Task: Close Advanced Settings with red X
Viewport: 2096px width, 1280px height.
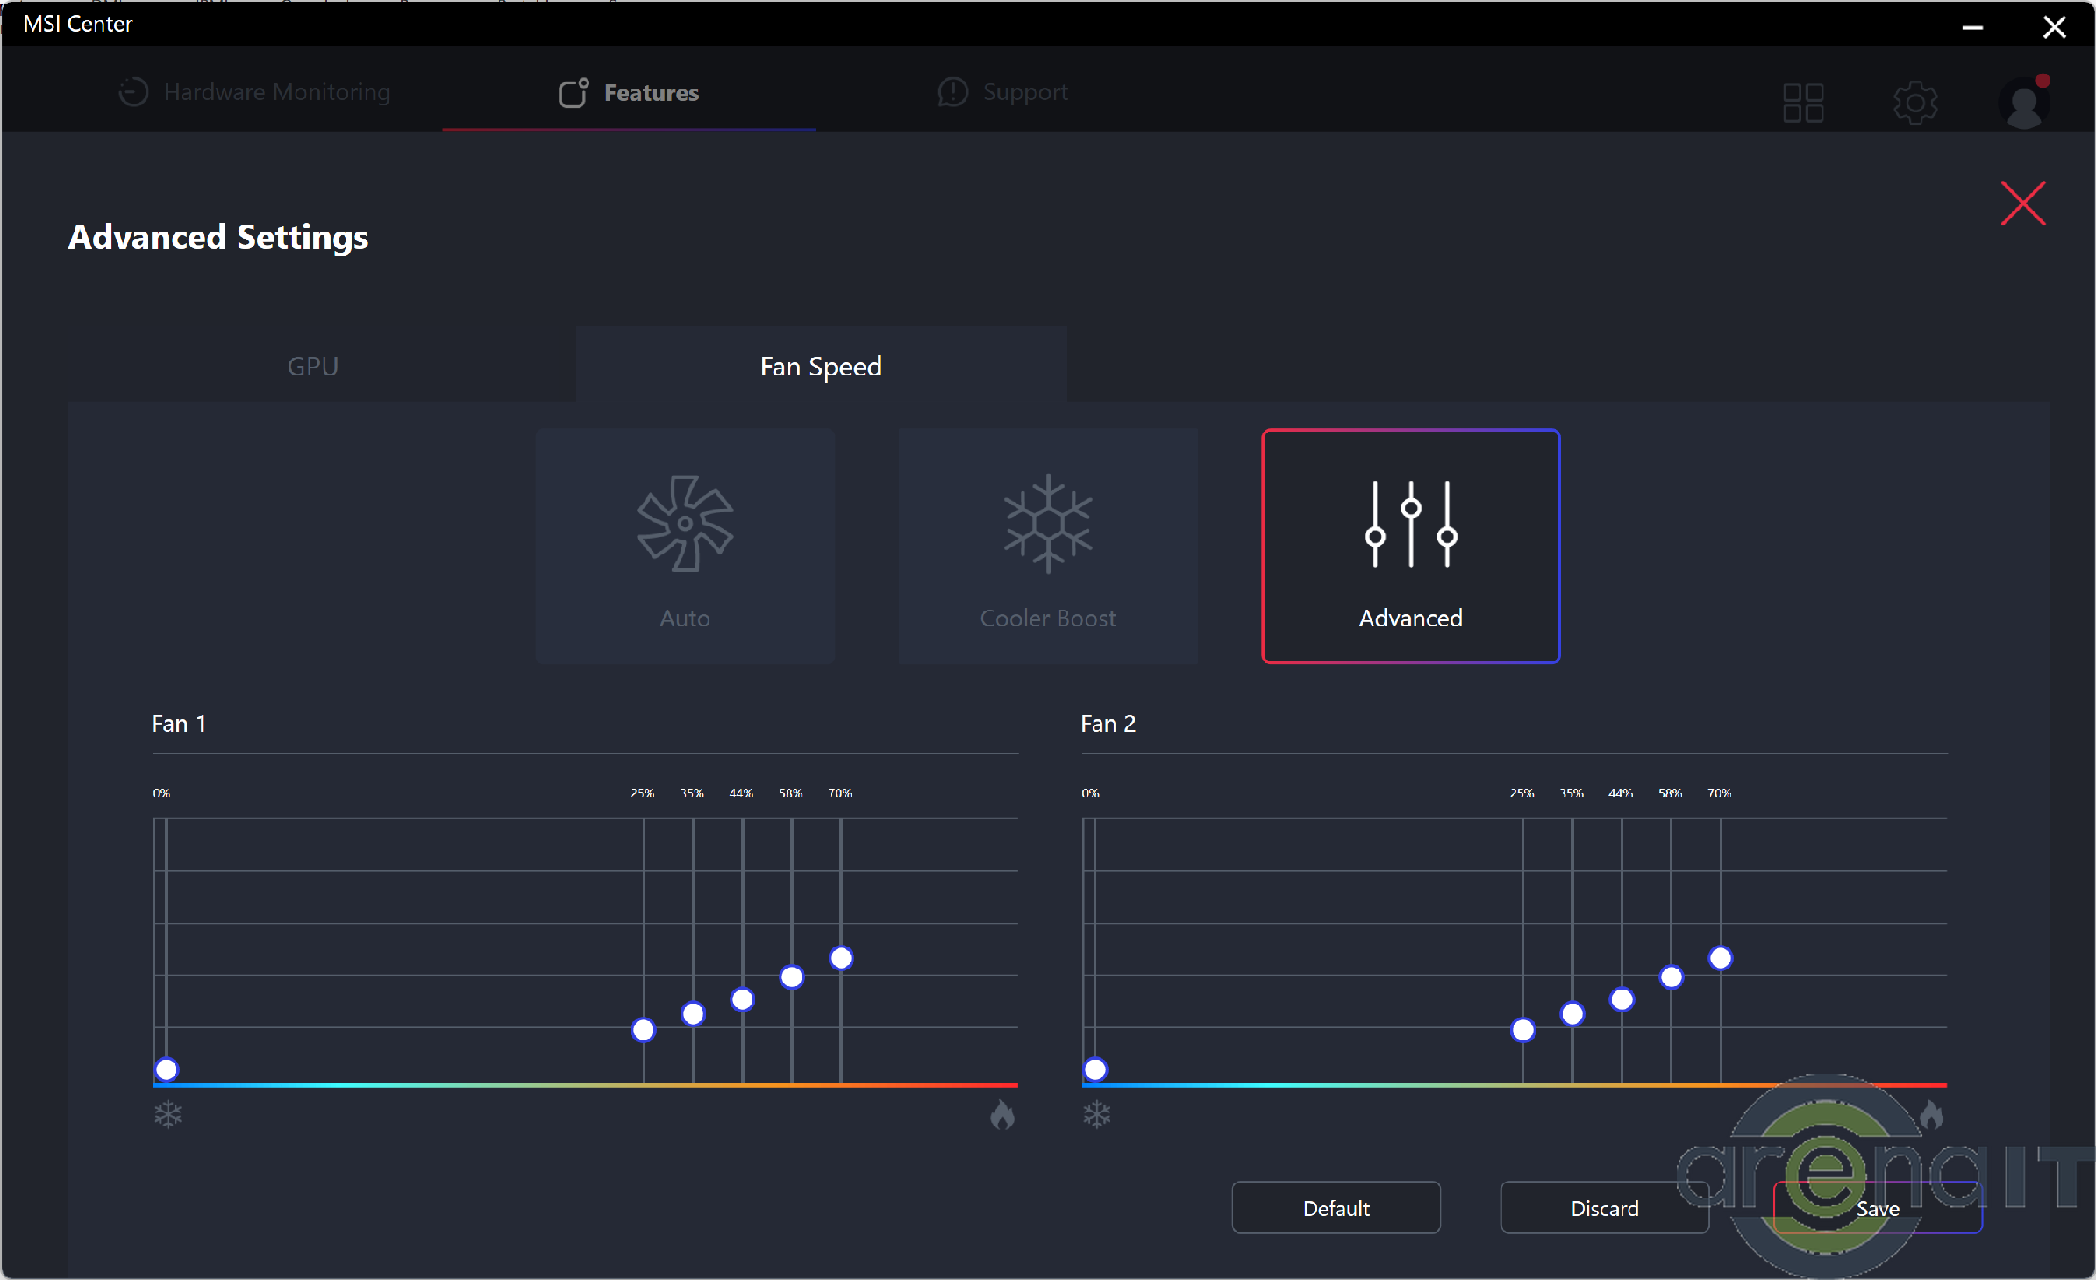Action: 2022,204
